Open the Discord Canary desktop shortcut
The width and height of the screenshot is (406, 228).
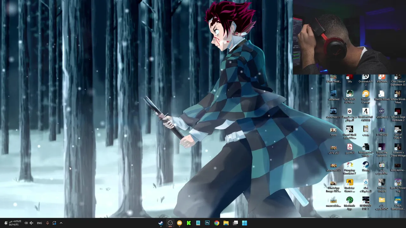click(x=366, y=97)
